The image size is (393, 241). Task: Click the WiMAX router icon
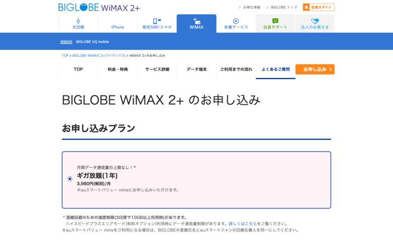pyautogui.click(x=196, y=21)
